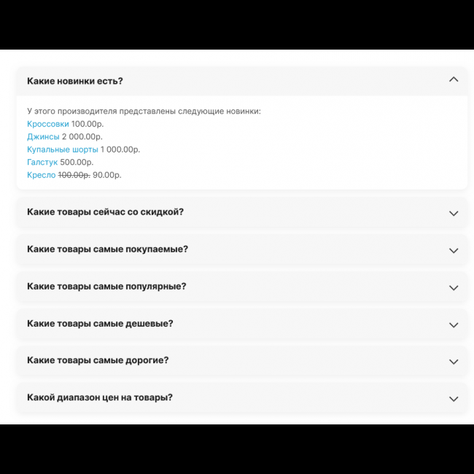Open the 'Какие товары самые популярные?' question
Image resolution: width=474 pixels, height=474 pixels.
[x=106, y=287]
